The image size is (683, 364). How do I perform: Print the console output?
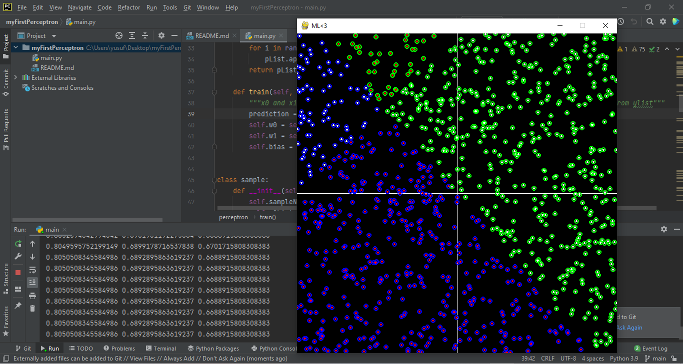(x=32, y=296)
